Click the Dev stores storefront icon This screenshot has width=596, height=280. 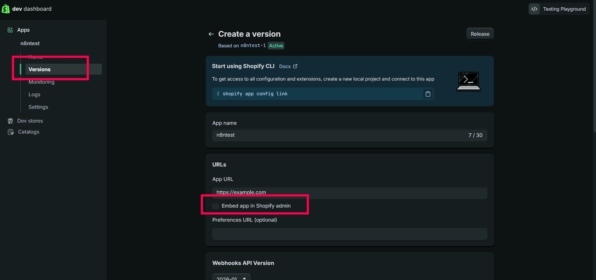[x=10, y=121]
